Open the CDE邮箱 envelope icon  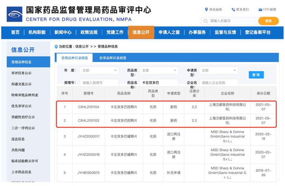point(260,10)
